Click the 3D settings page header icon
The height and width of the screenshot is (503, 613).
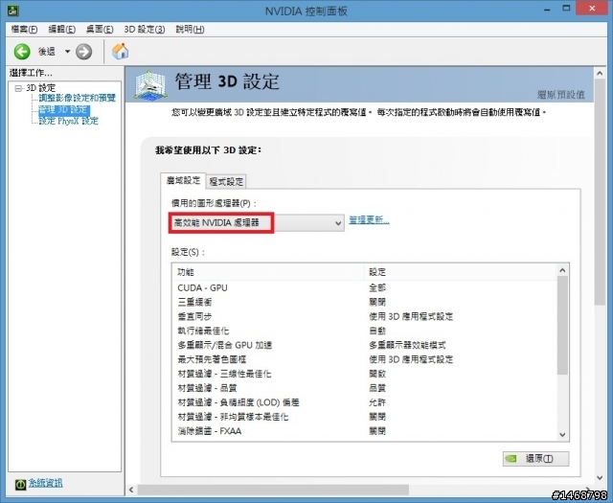pyautogui.click(x=150, y=85)
